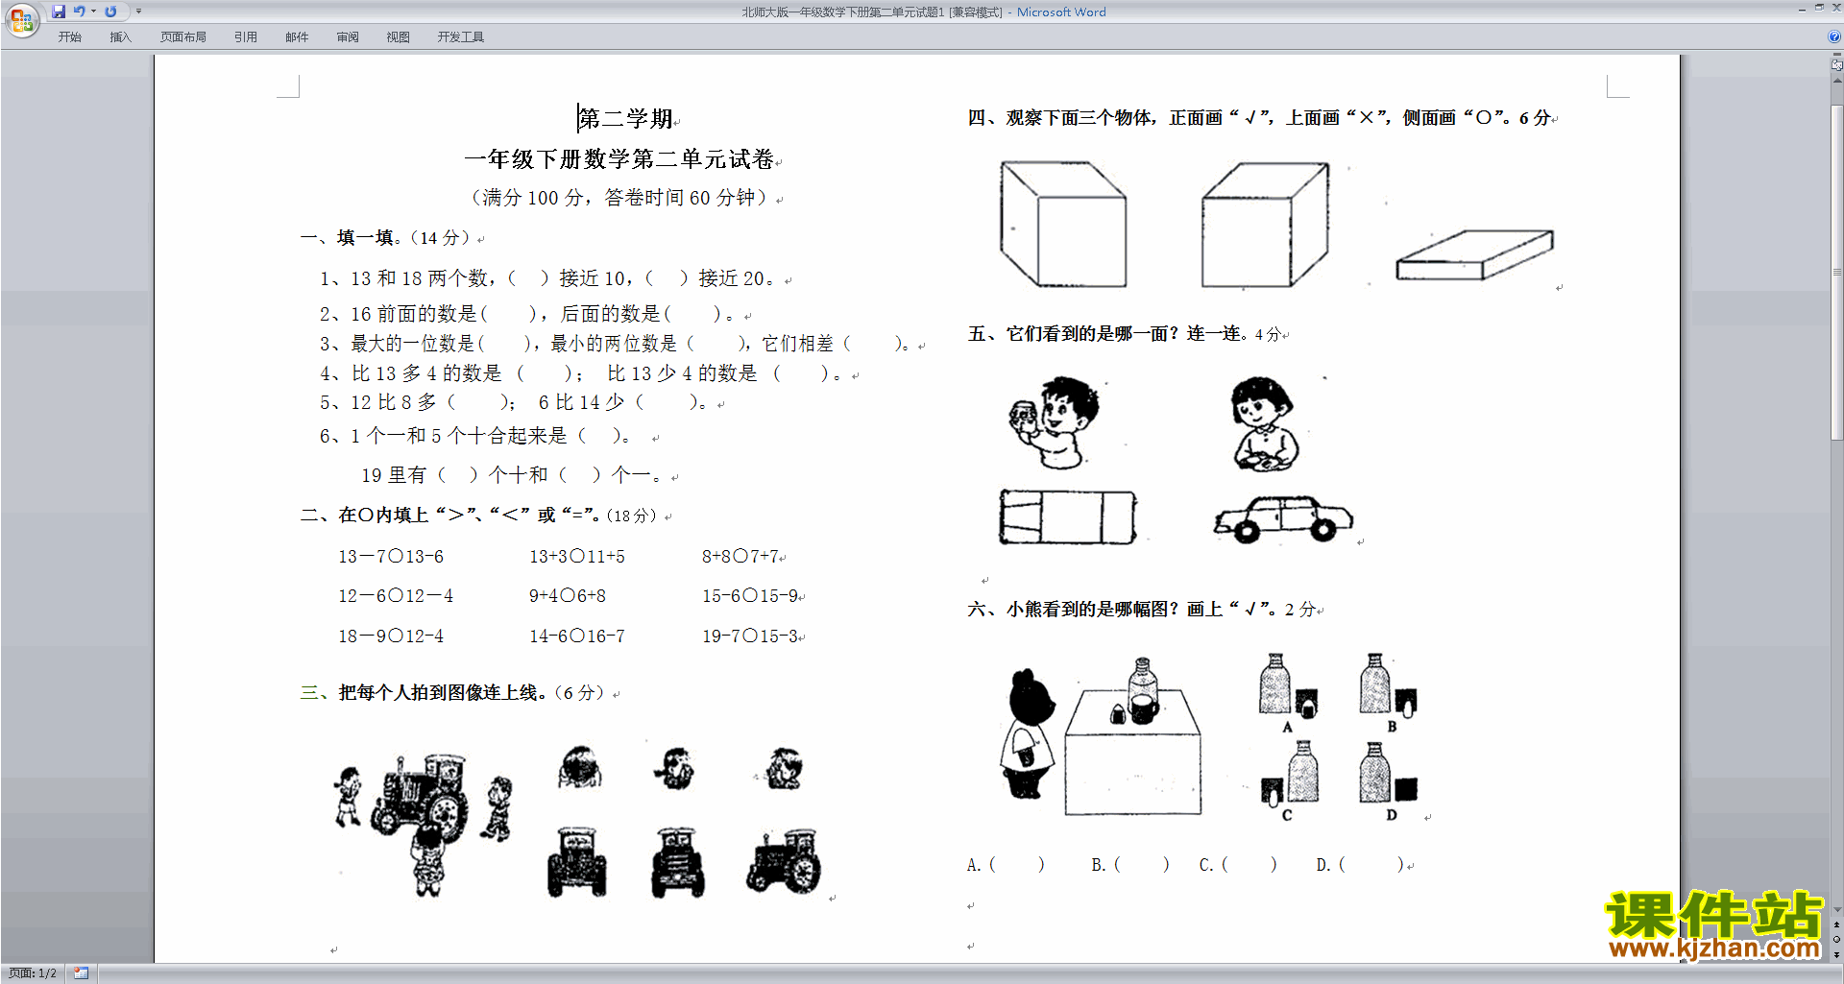
Task: Click the heading 三、把每个人拍到图像连上线
Action: (452, 693)
